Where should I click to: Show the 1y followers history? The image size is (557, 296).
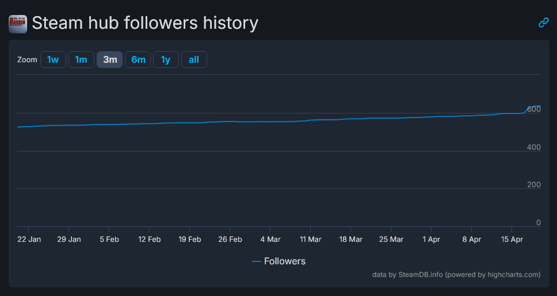pos(166,59)
